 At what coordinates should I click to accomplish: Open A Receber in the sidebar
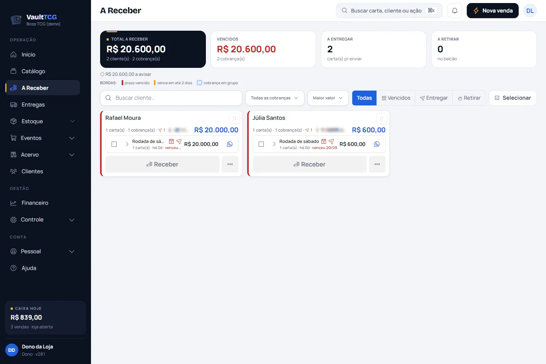coord(42,88)
